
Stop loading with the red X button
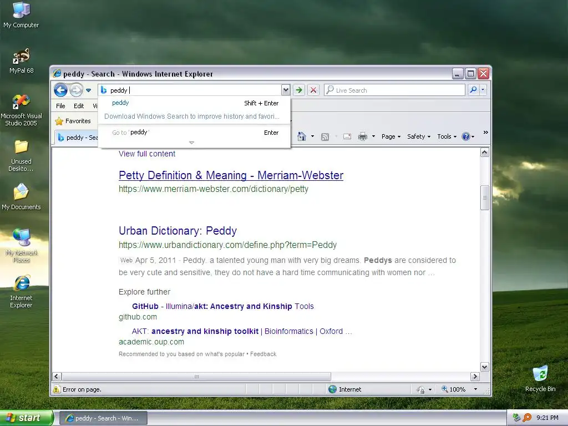pos(313,90)
